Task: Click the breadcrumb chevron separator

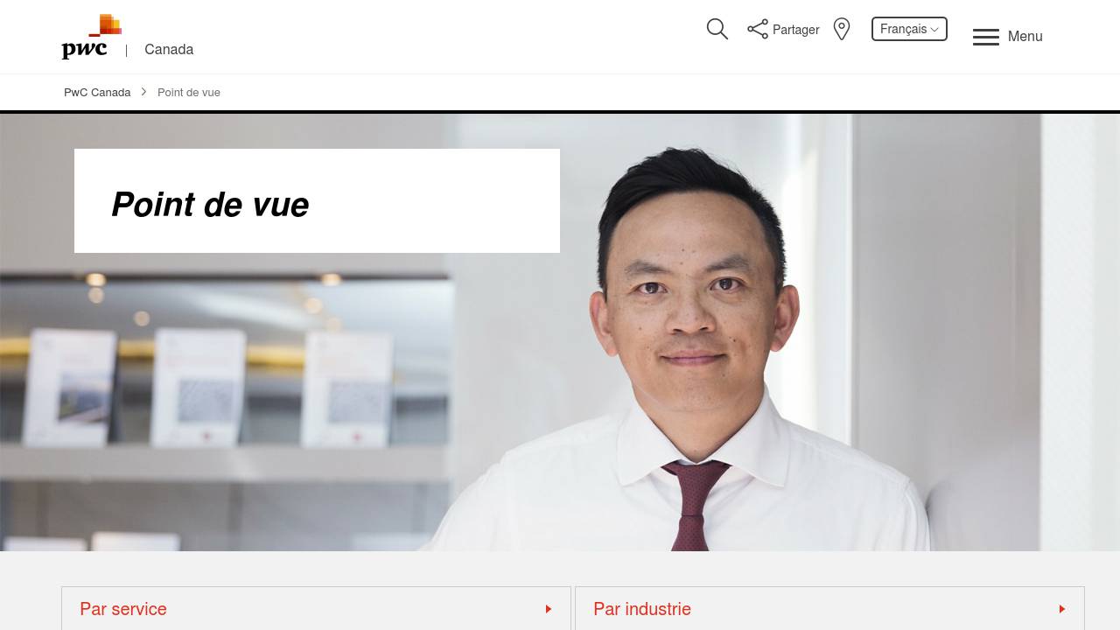Action: (144, 92)
